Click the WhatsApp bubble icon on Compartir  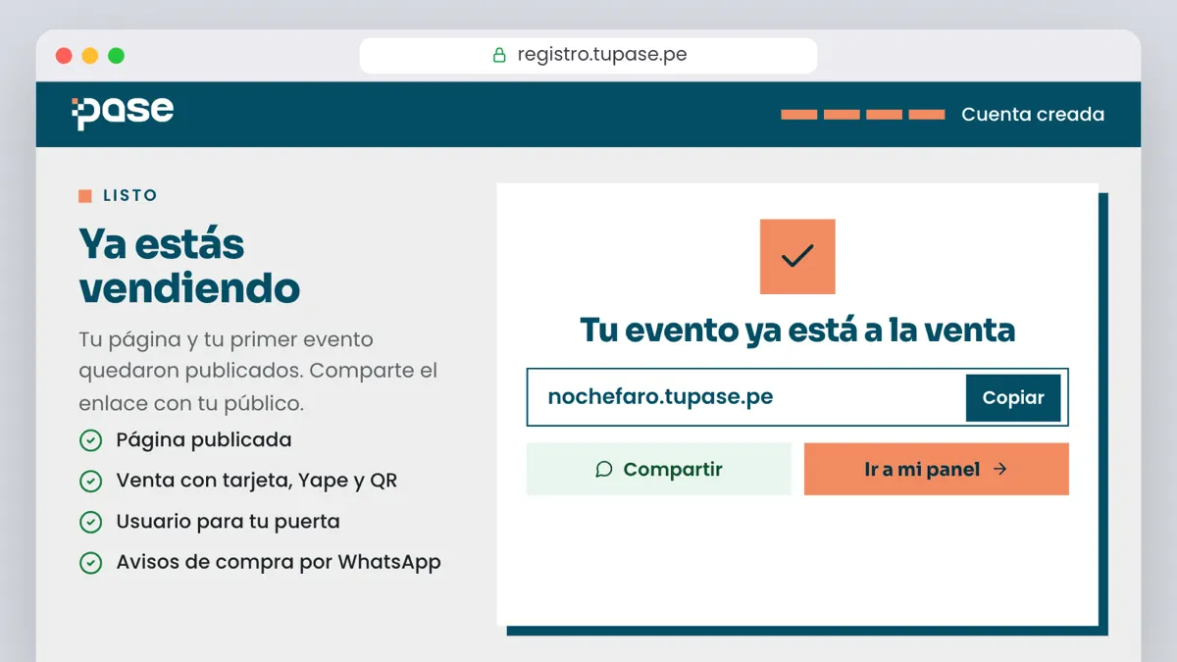604,470
